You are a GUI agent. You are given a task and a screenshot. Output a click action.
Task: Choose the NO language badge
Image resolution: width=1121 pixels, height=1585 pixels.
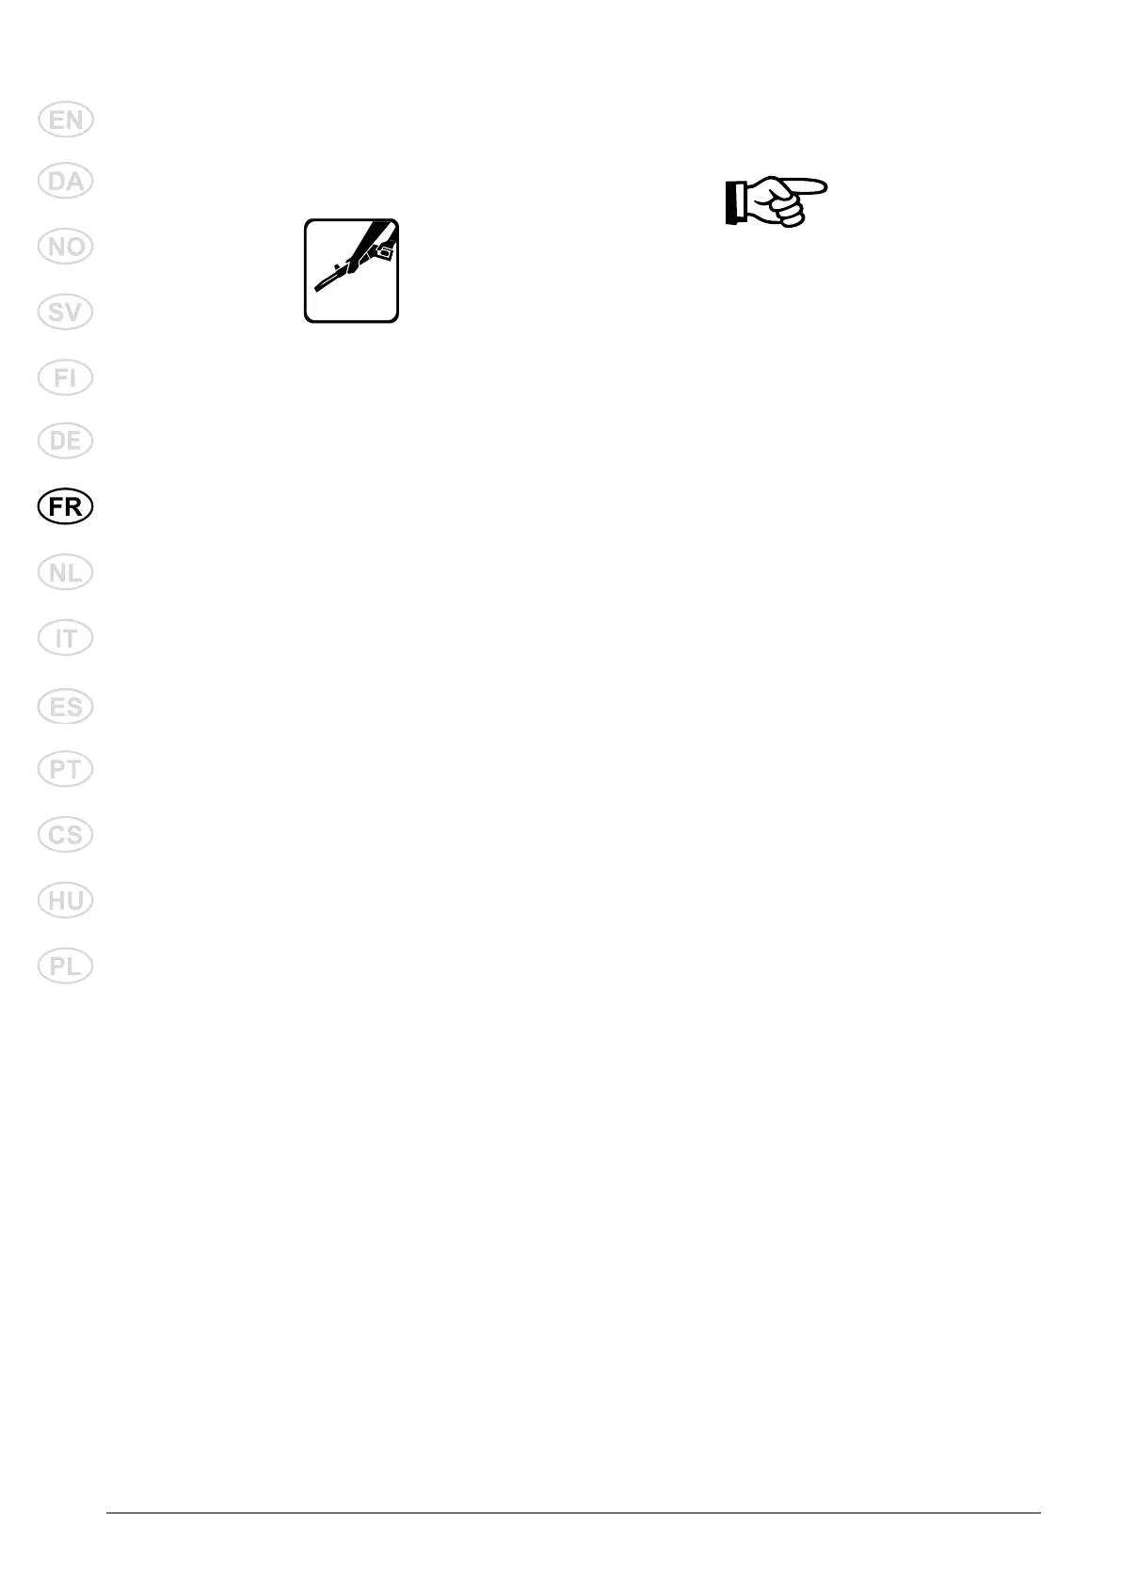pos(65,247)
